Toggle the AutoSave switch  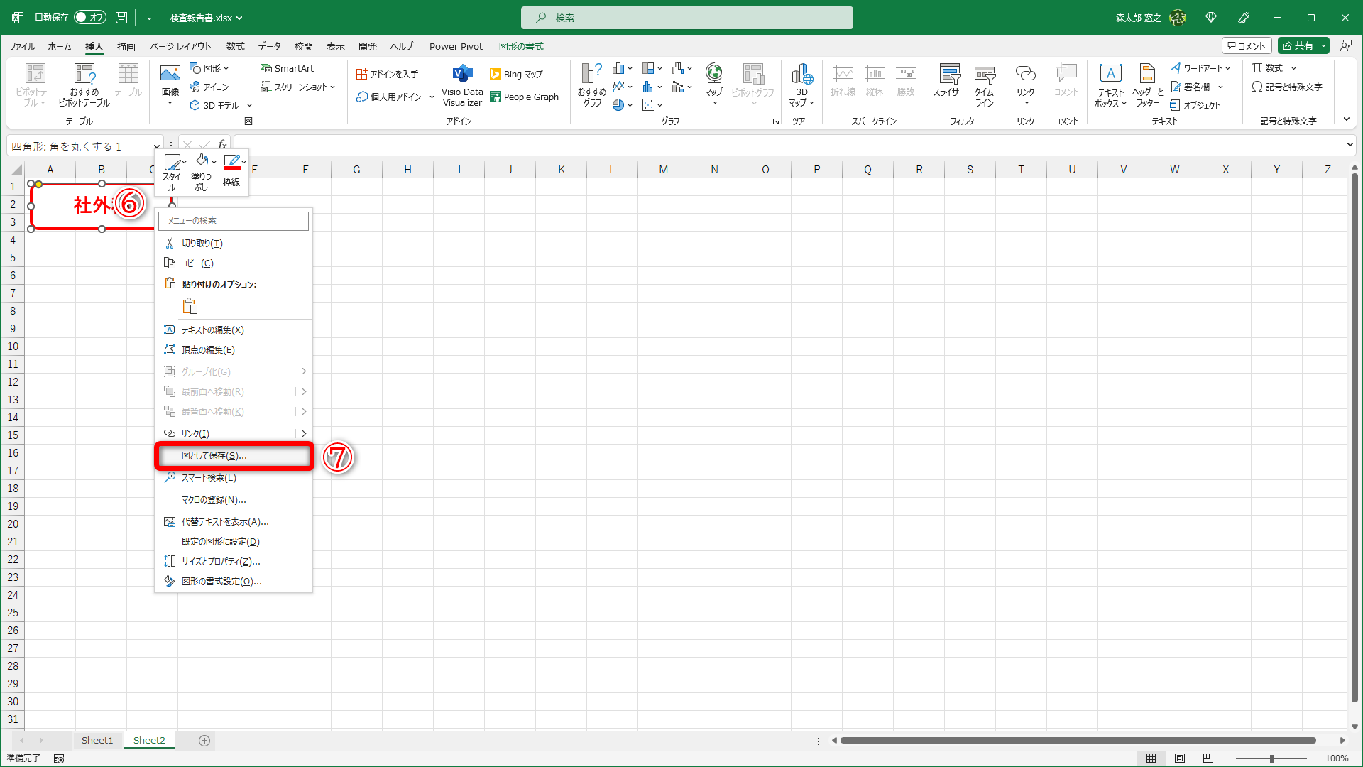click(89, 17)
